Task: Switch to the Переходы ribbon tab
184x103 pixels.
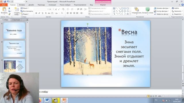Action: tap(41, 5)
